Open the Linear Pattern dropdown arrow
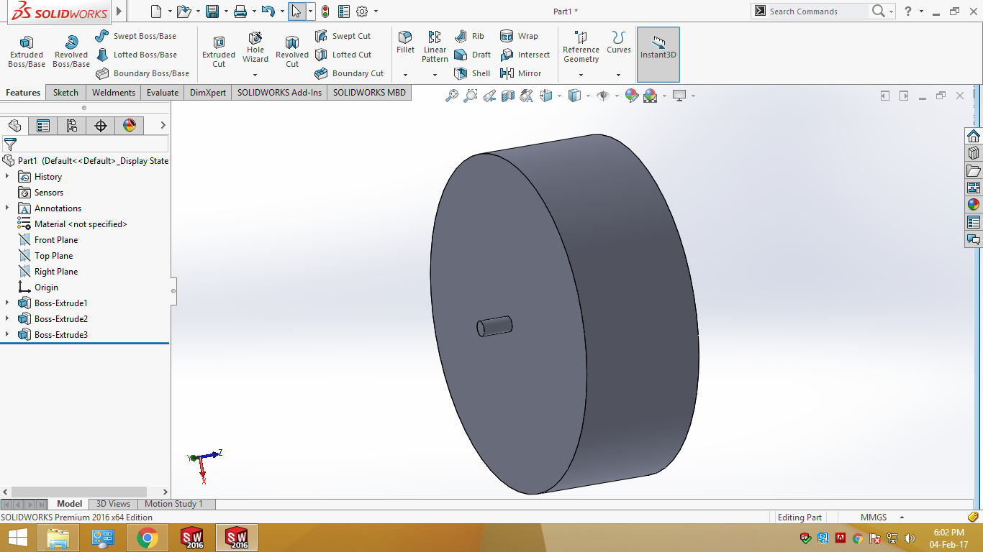Image resolution: width=983 pixels, height=552 pixels. pos(435,75)
